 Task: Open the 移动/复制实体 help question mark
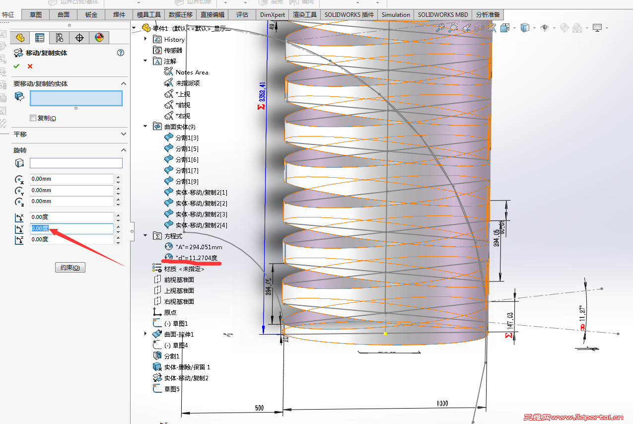[121, 52]
